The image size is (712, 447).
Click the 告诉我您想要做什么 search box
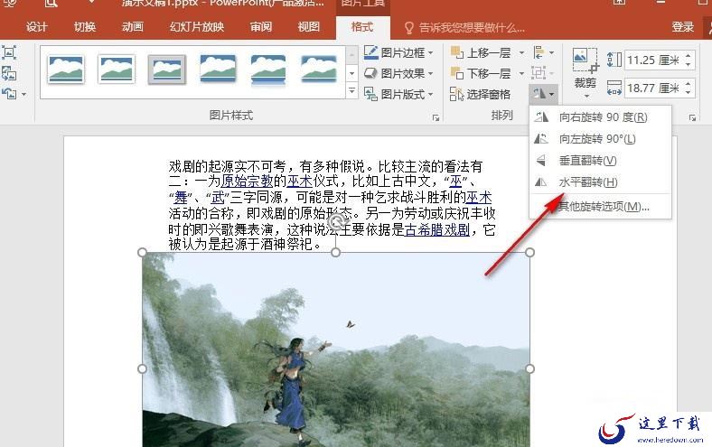(464, 28)
